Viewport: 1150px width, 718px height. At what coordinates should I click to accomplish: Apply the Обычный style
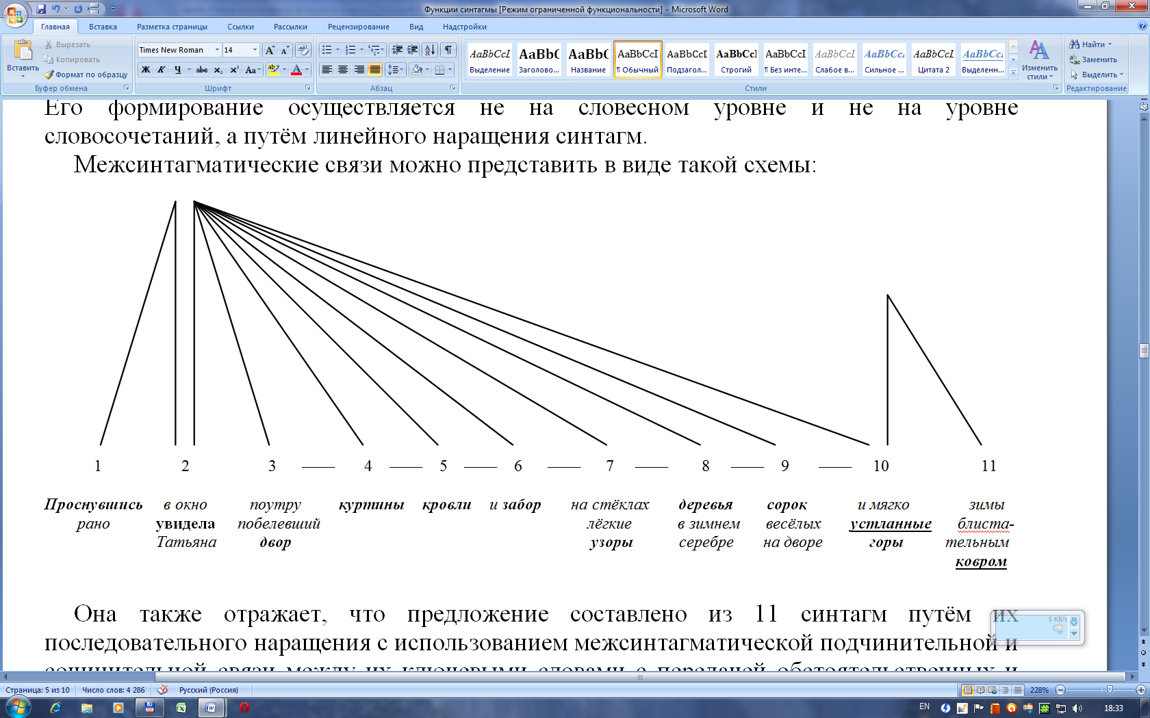point(638,59)
